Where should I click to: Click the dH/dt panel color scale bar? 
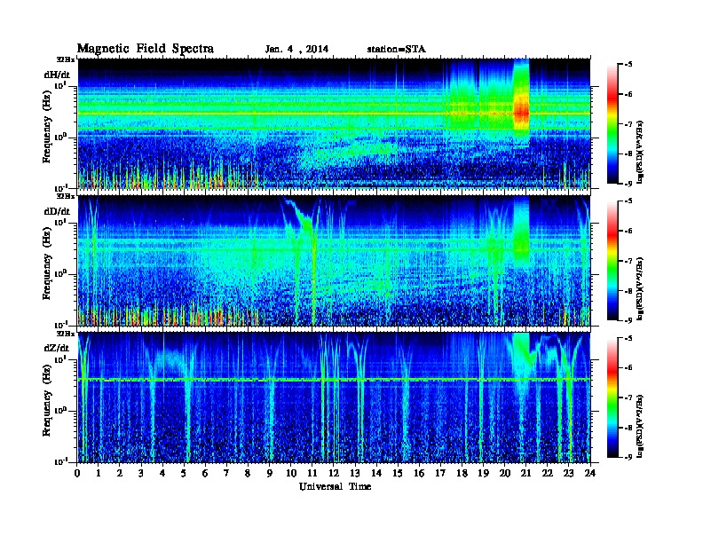pos(612,123)
